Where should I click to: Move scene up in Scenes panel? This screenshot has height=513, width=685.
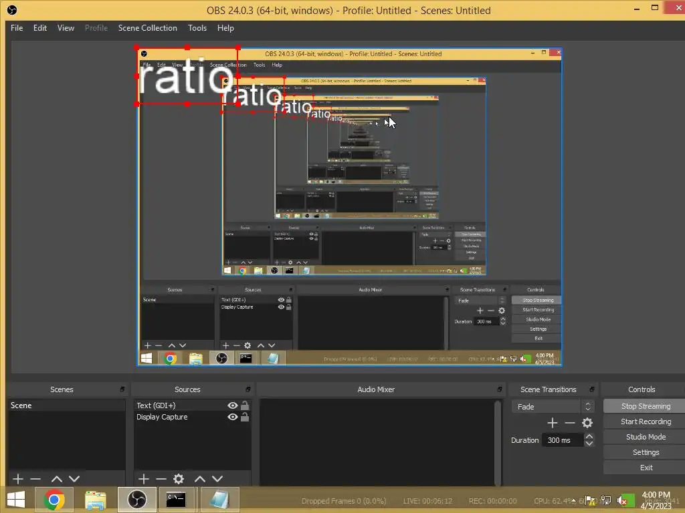coord(56,479)
